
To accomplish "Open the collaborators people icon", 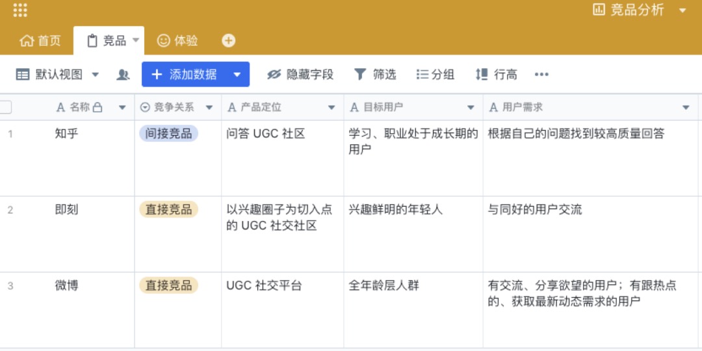I will click(x=123, y=75).
